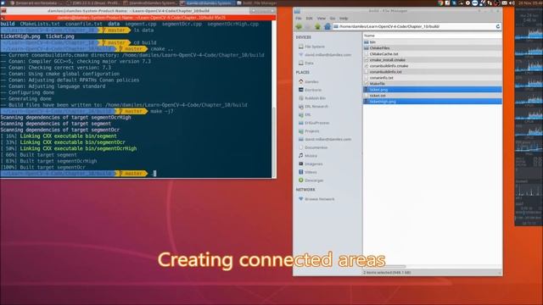Image resolution: width=543 pixels, height=305 pixels.
Task: Click the red terminal tab title bar
Action: [137, 17]
